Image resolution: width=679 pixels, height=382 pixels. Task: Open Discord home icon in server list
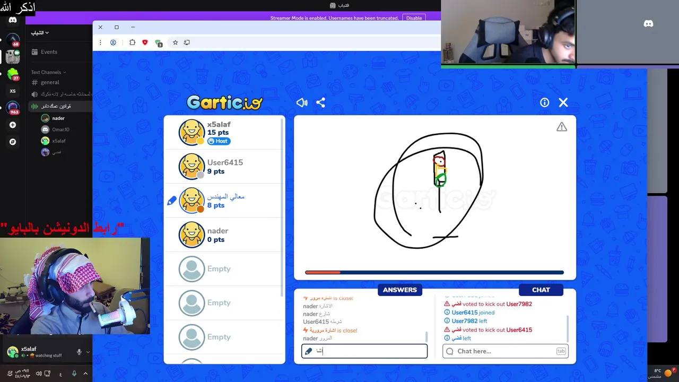click(x=13, y=20)
